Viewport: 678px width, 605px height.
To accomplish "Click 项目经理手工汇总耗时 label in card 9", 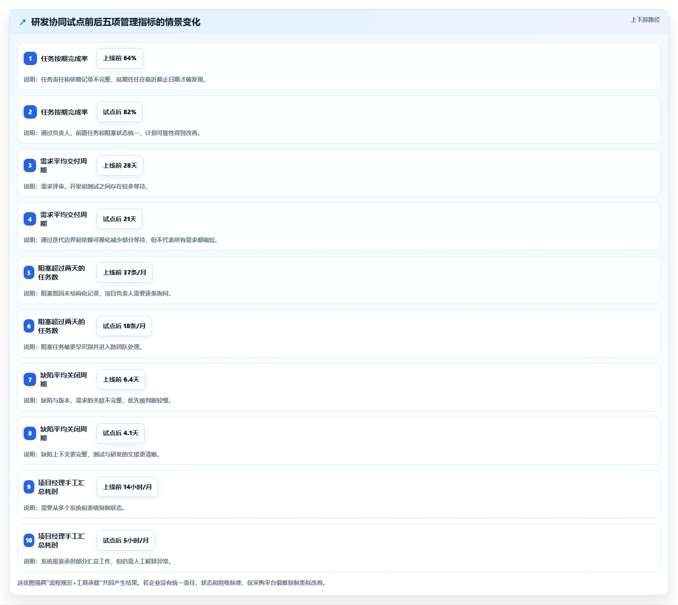I will pyautogui.click(x=61, y=487).
